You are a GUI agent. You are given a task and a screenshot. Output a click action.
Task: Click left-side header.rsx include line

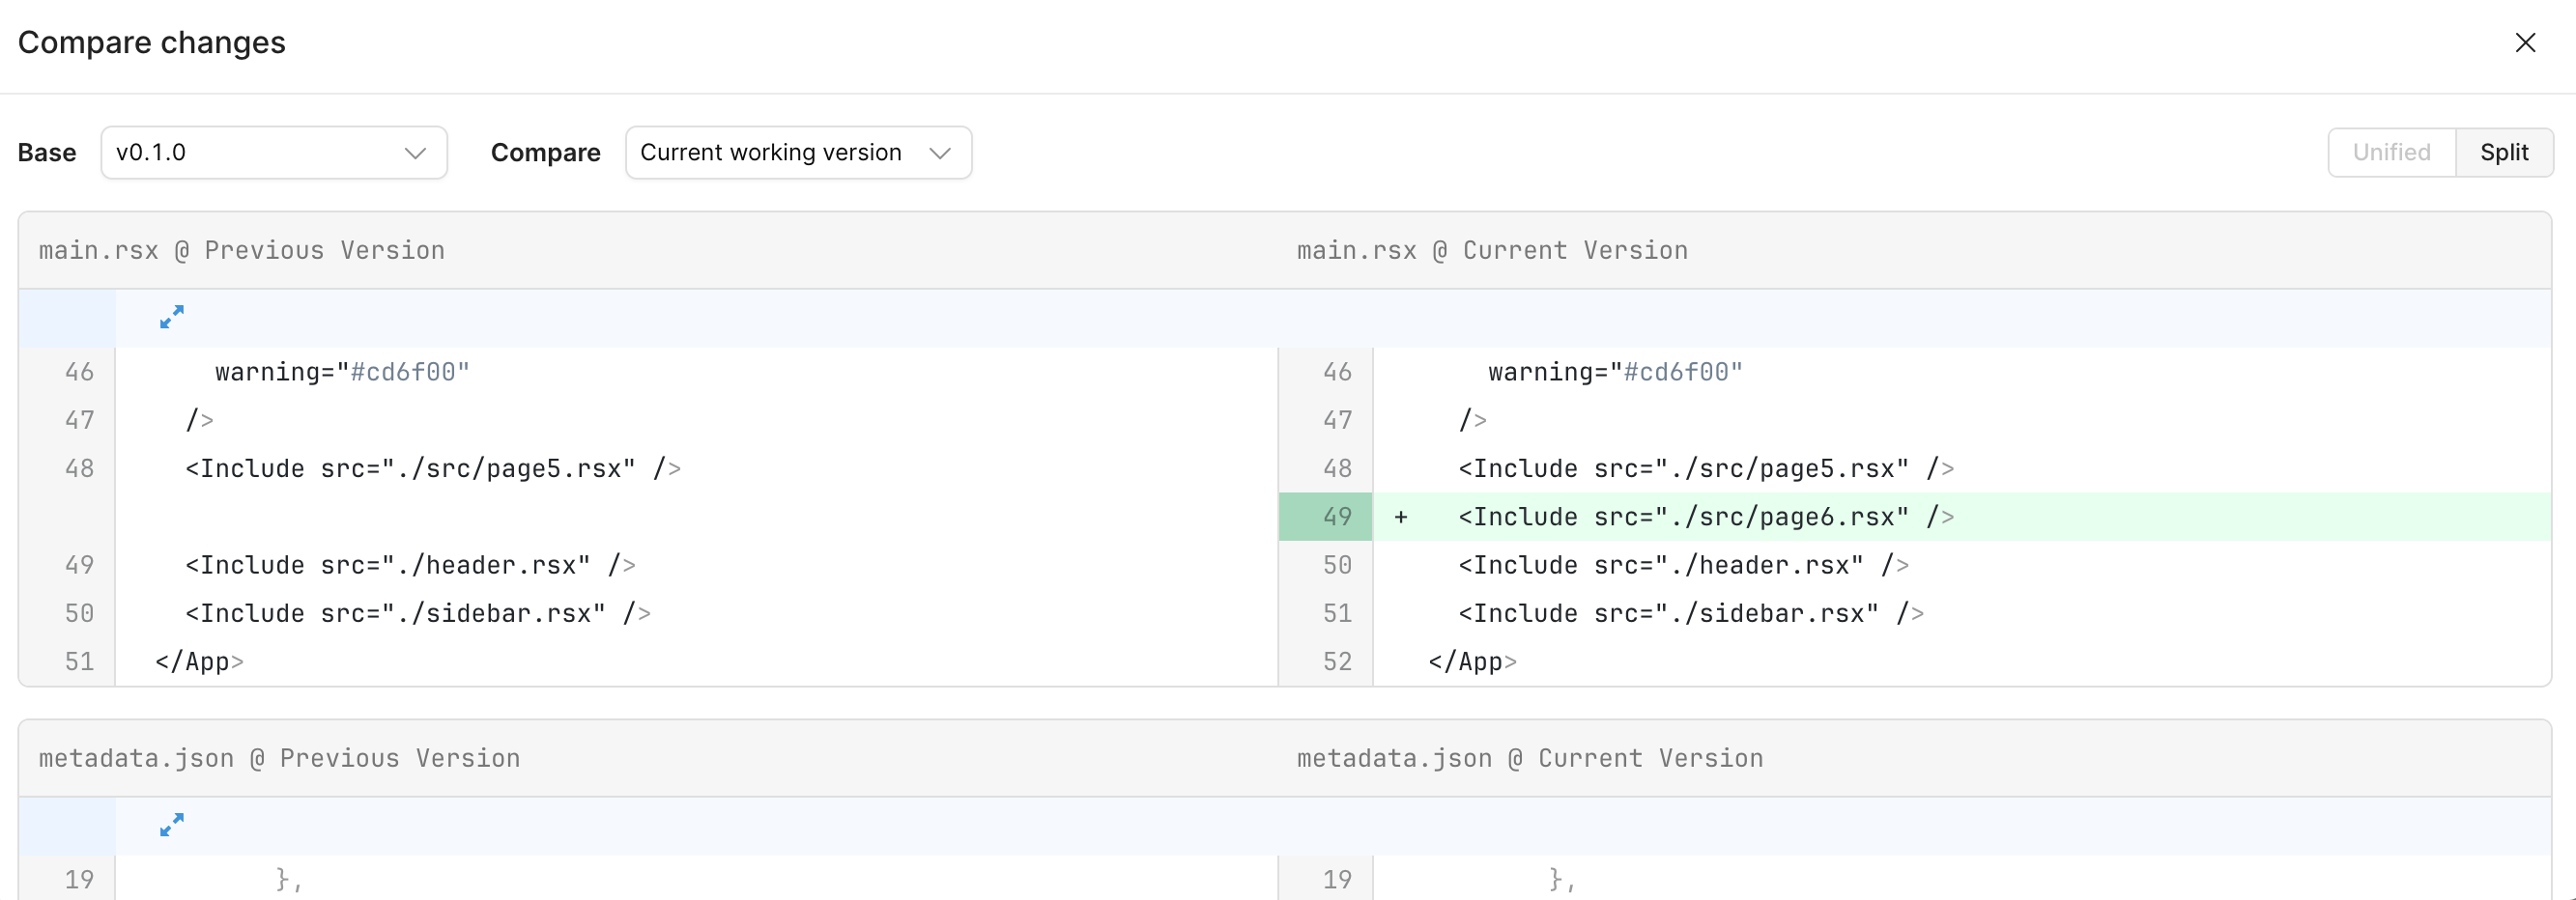409,565
